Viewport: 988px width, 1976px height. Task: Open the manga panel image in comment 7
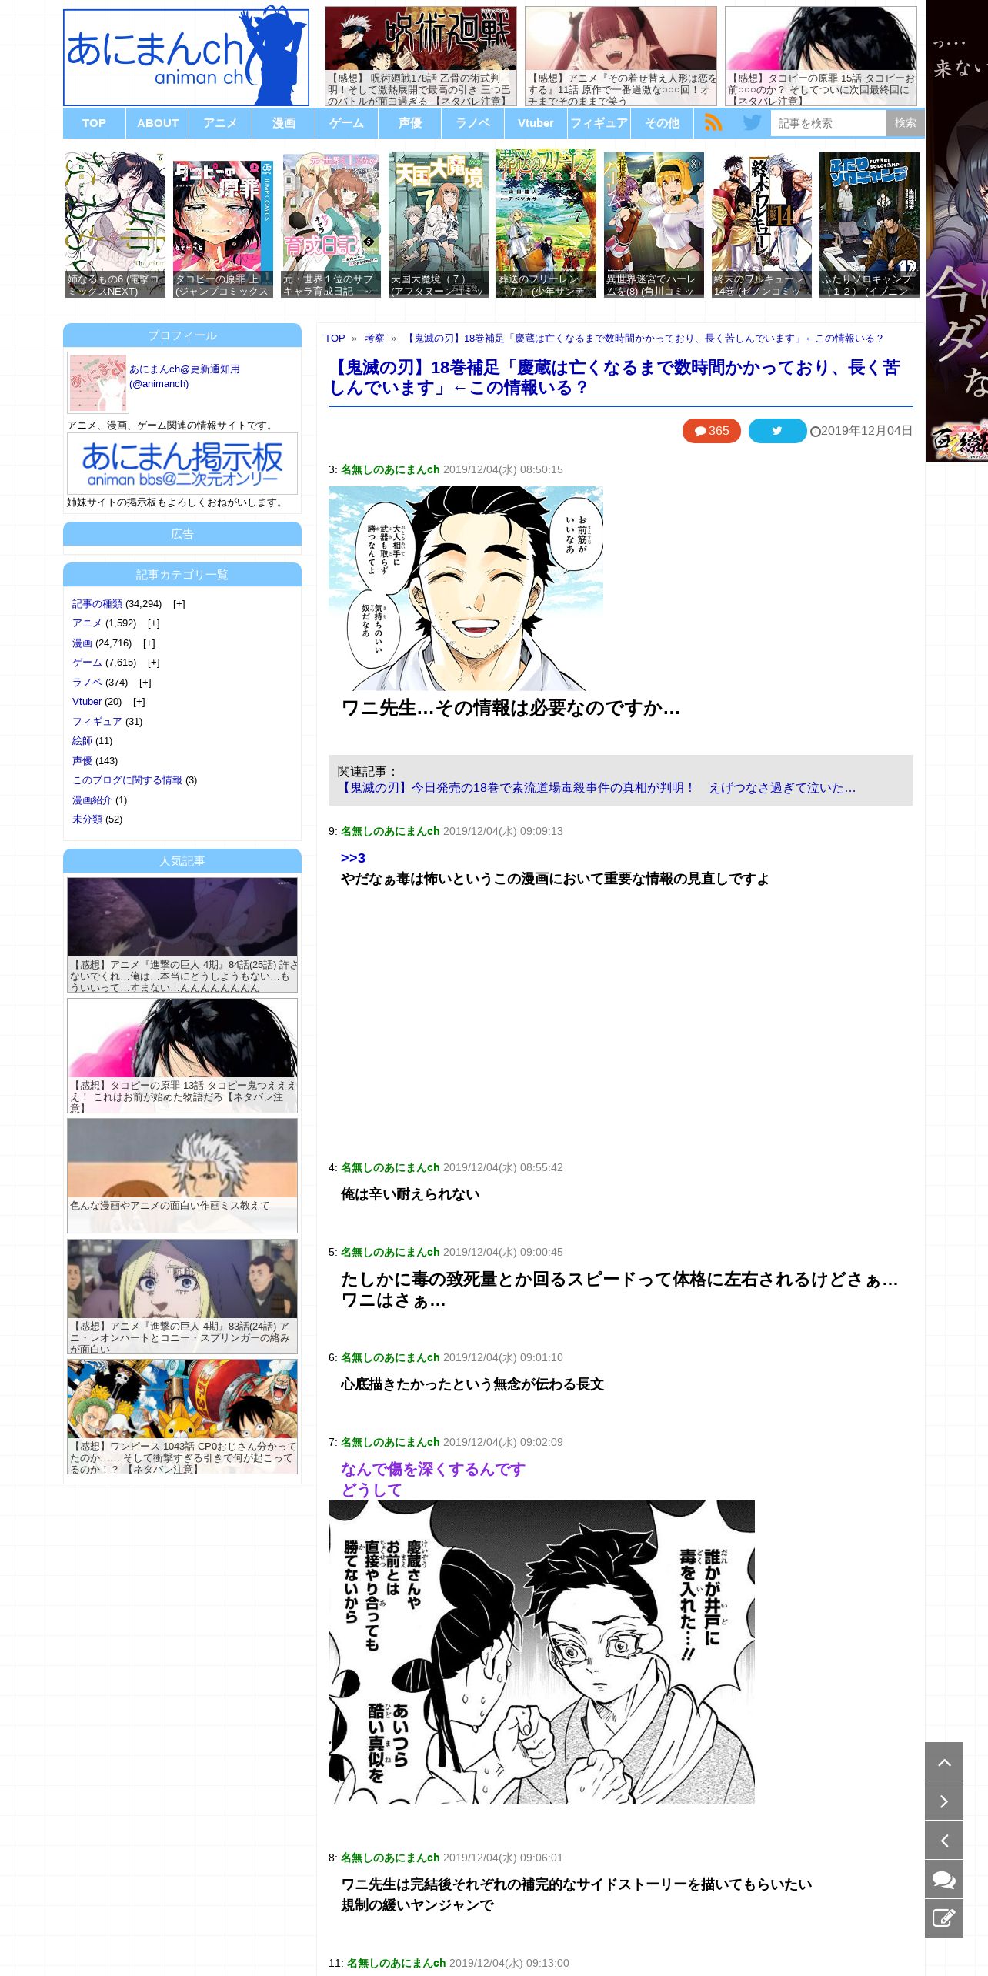542,1652
